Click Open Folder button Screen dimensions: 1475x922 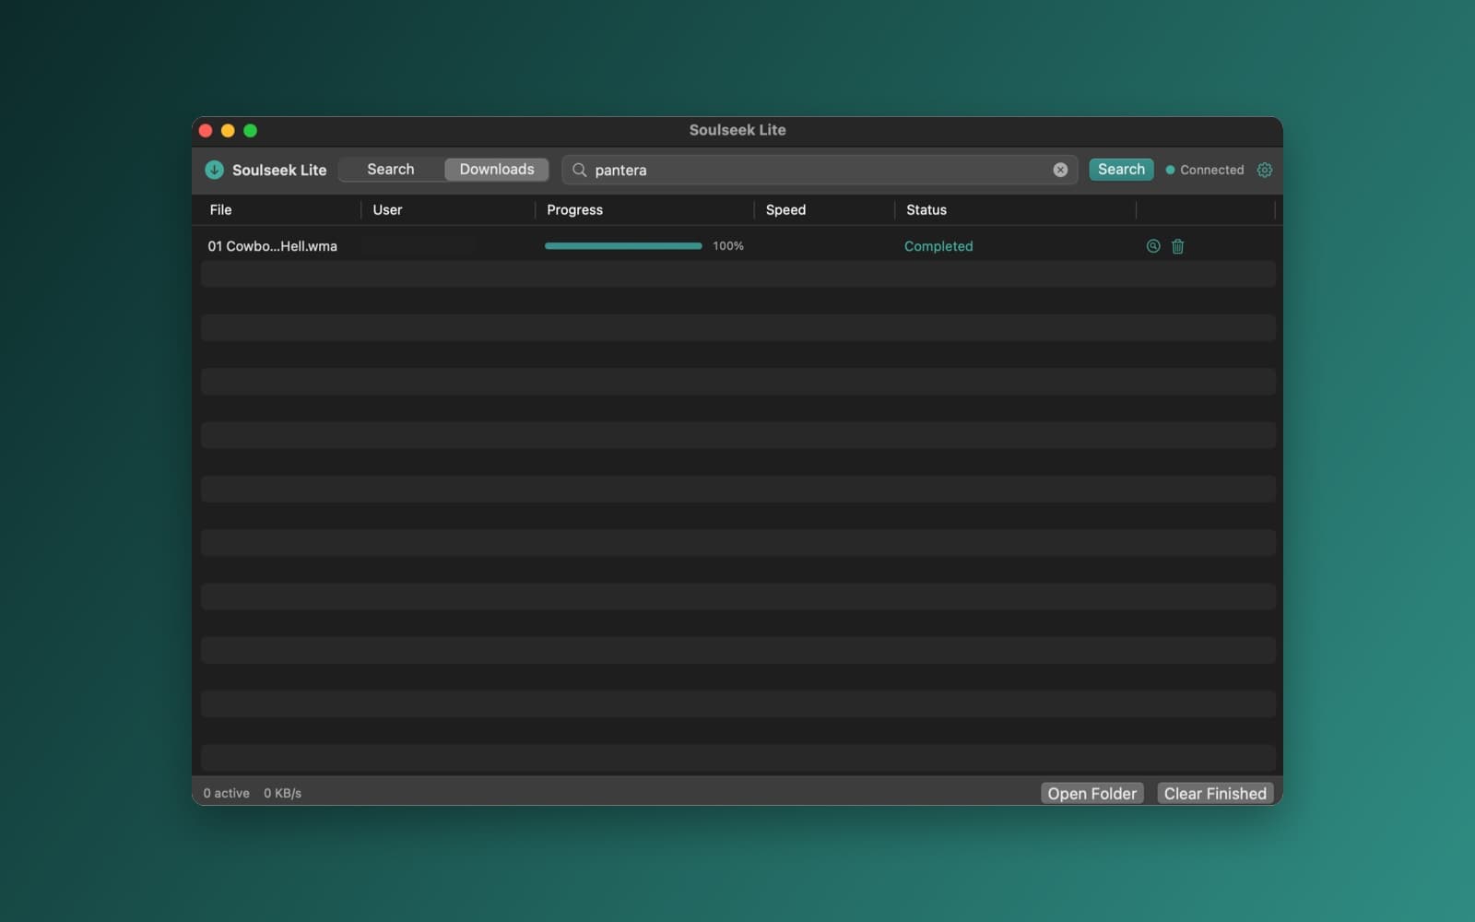point(1092,793)
